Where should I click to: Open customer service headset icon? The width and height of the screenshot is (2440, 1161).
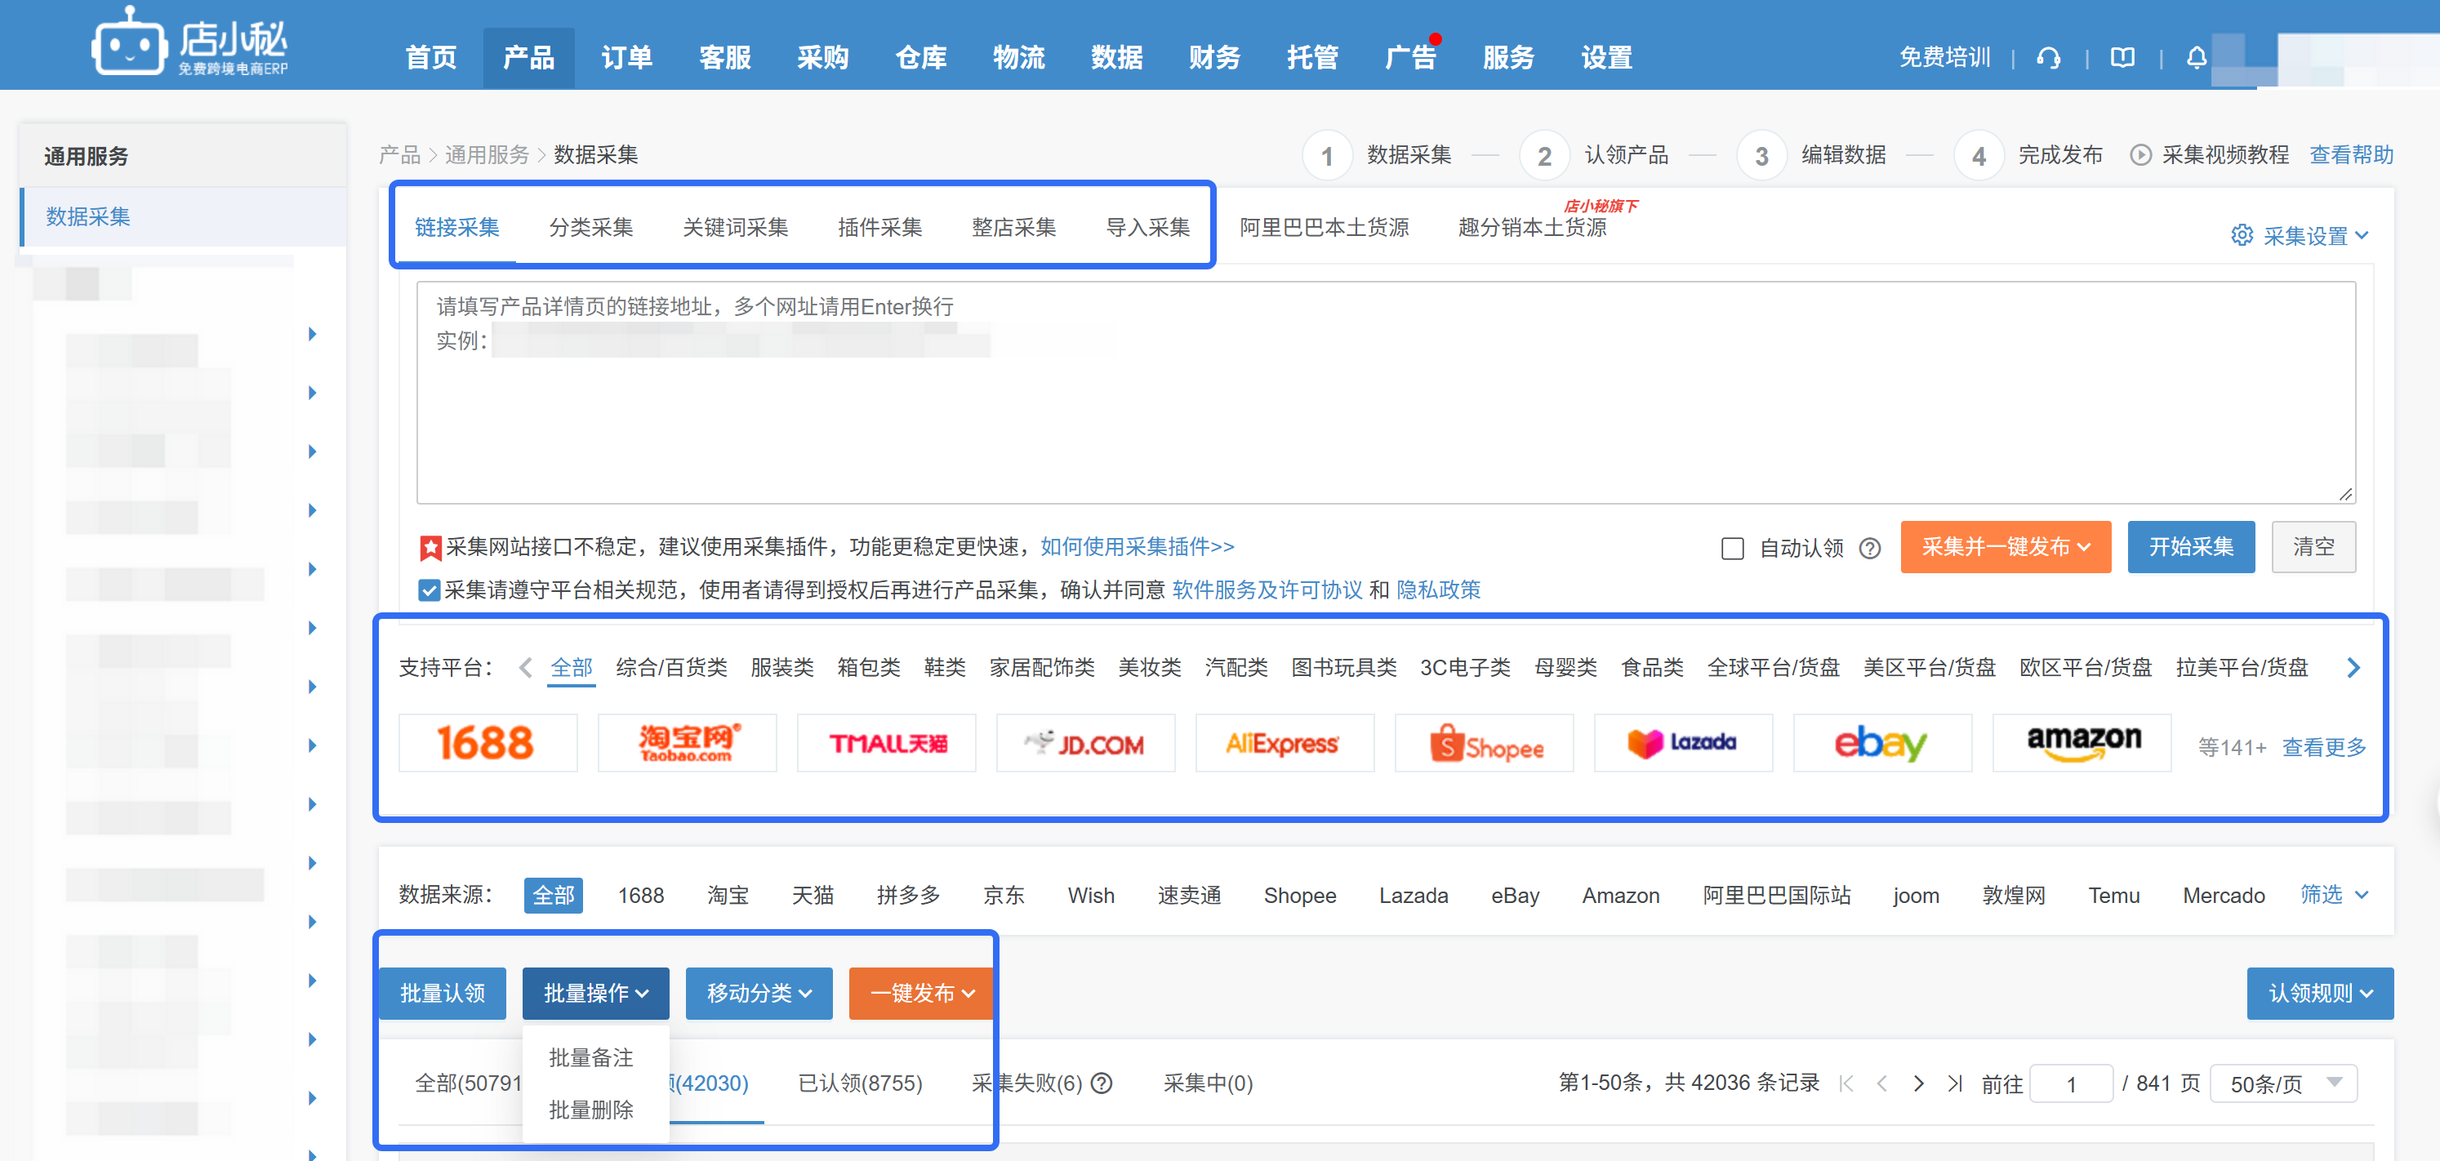pos(2049,59)
